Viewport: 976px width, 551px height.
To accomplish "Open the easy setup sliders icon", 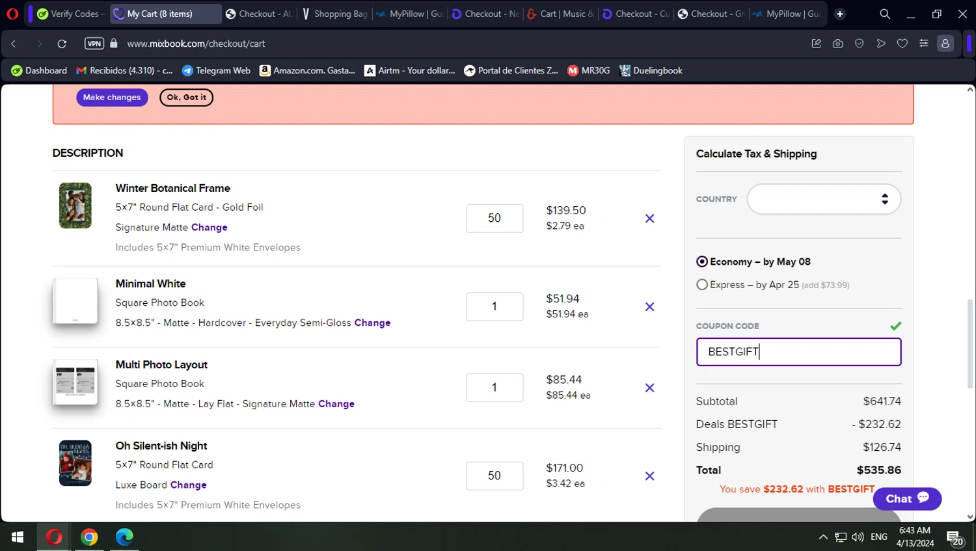I will pyautogui.click(x=924, y=44).
